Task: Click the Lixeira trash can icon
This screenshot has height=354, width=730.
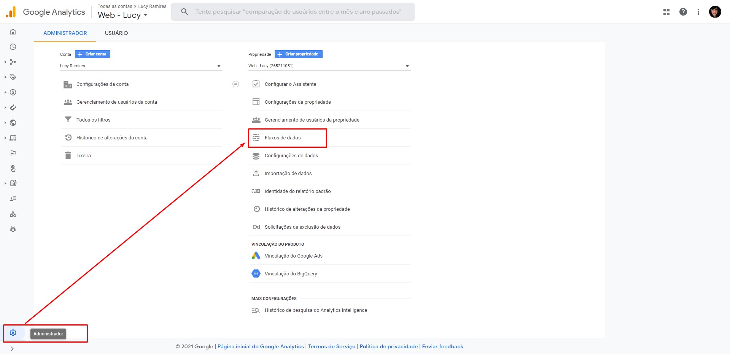Action: click(68, 155)
